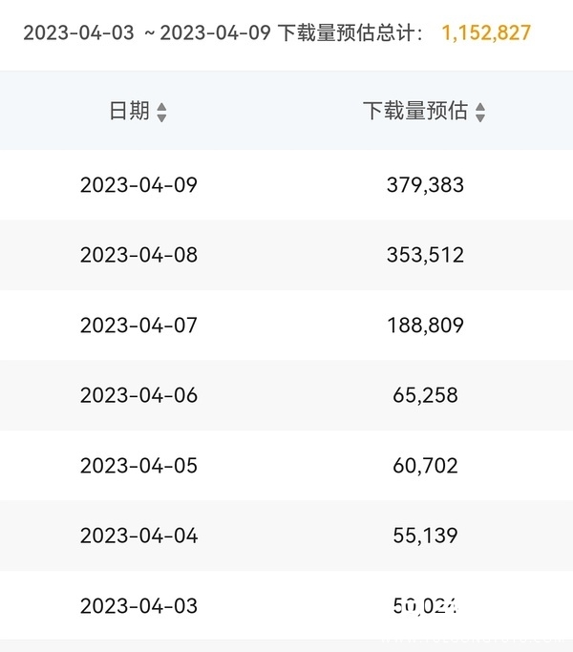Screen dimensions: 573x652
Task: Click the sort arrows beside 日期 header
Action: (x=161, y=113)
